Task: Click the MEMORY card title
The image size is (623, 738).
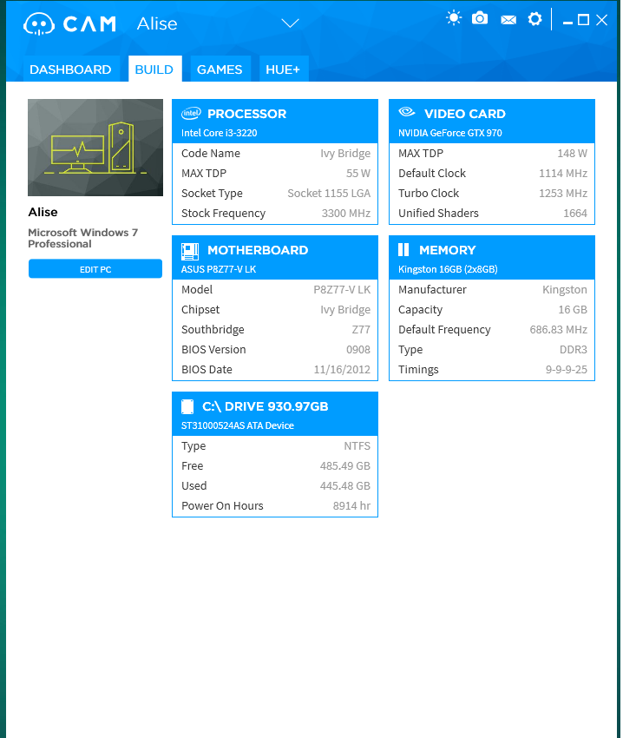Action: (448, 250)
